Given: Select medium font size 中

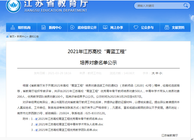Looking at the screenshot, I should click(x=157, y=73).
